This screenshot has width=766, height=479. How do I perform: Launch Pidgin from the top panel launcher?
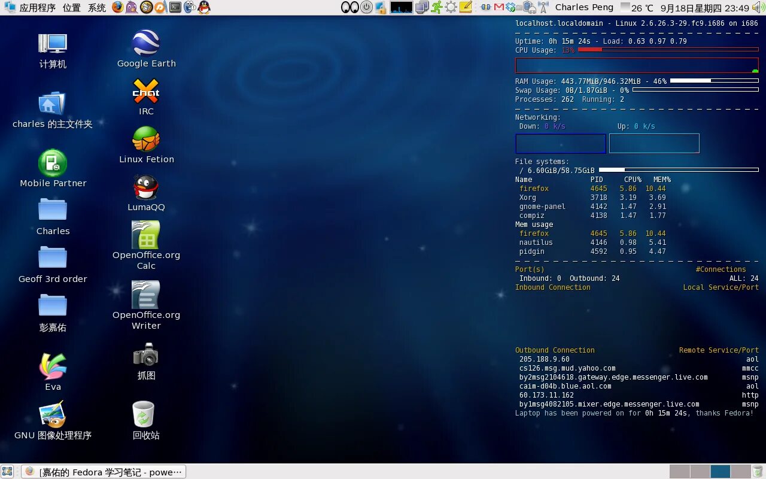click(x=132, y=8)
